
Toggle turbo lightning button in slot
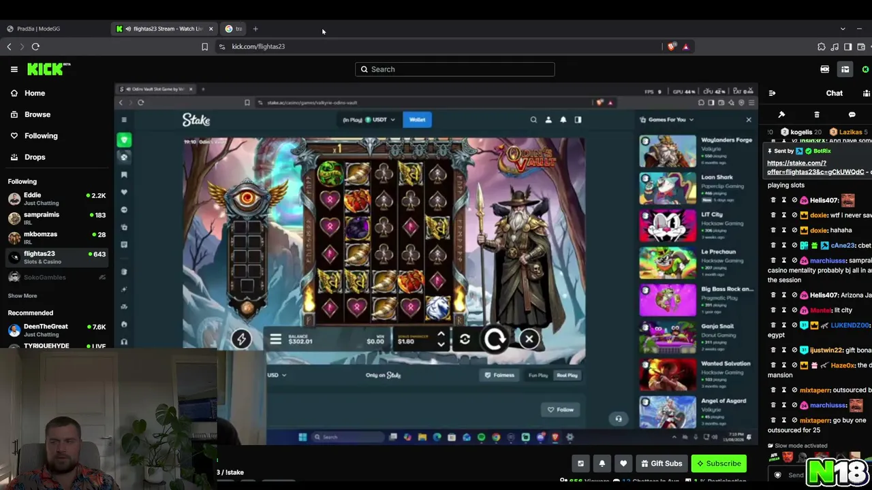tap(241, 339)
